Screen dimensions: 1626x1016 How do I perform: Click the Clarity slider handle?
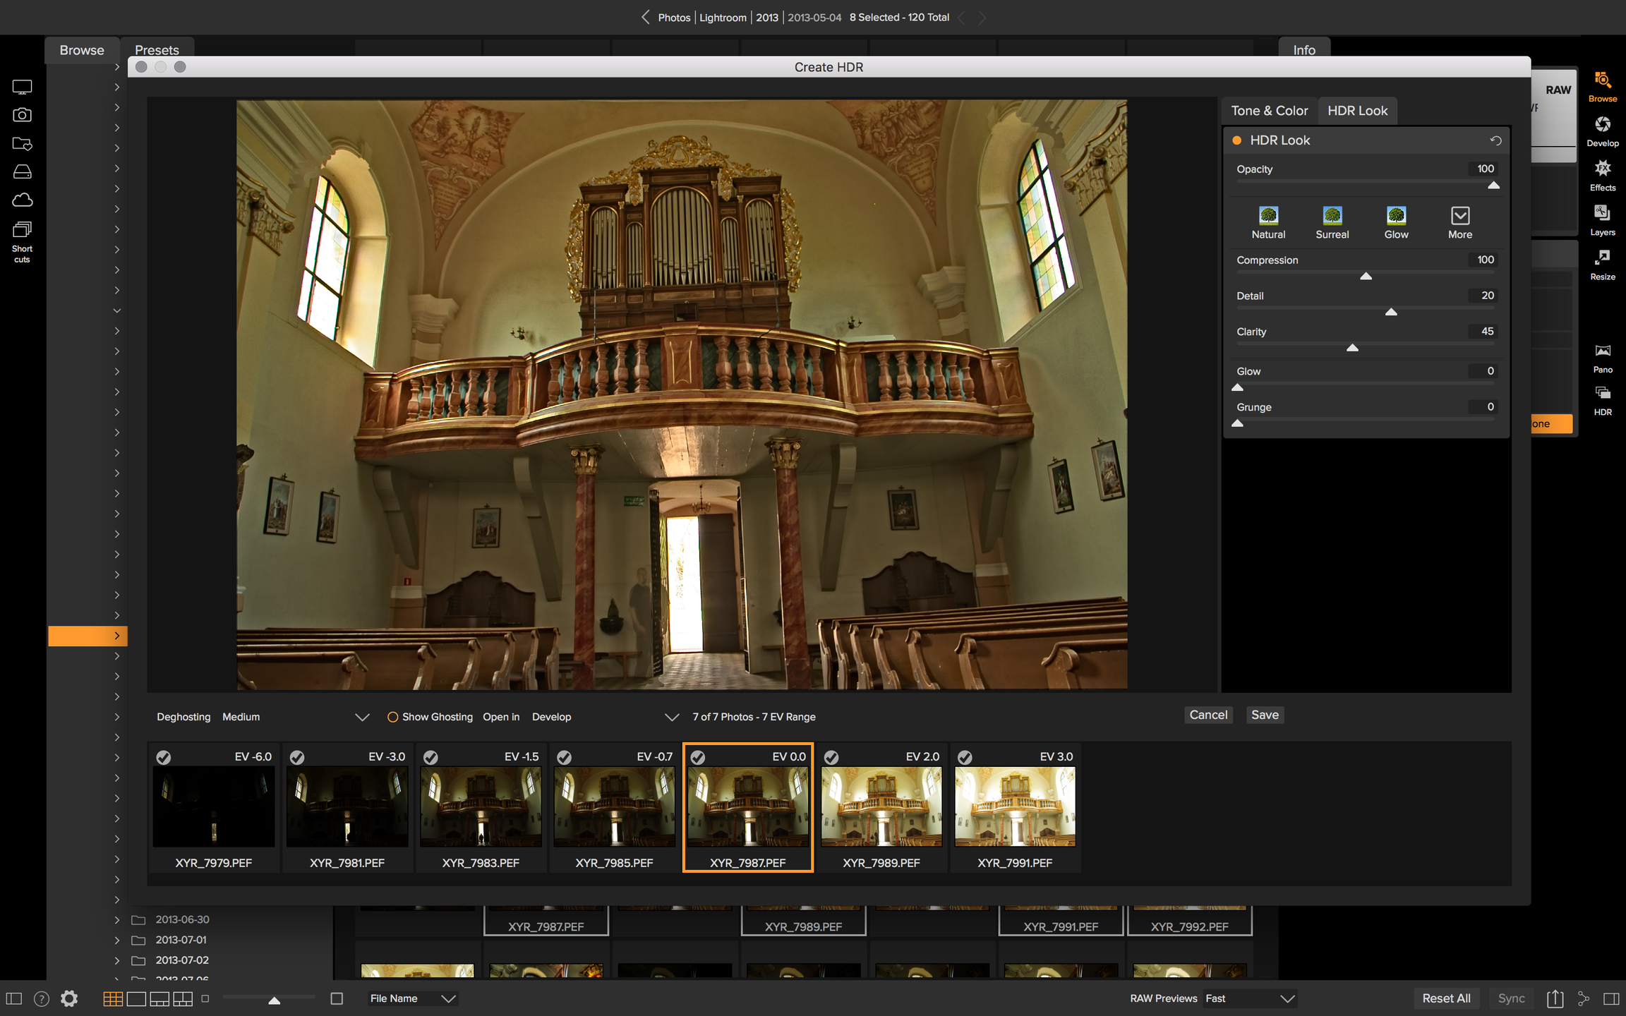[x=1352, y=348]
